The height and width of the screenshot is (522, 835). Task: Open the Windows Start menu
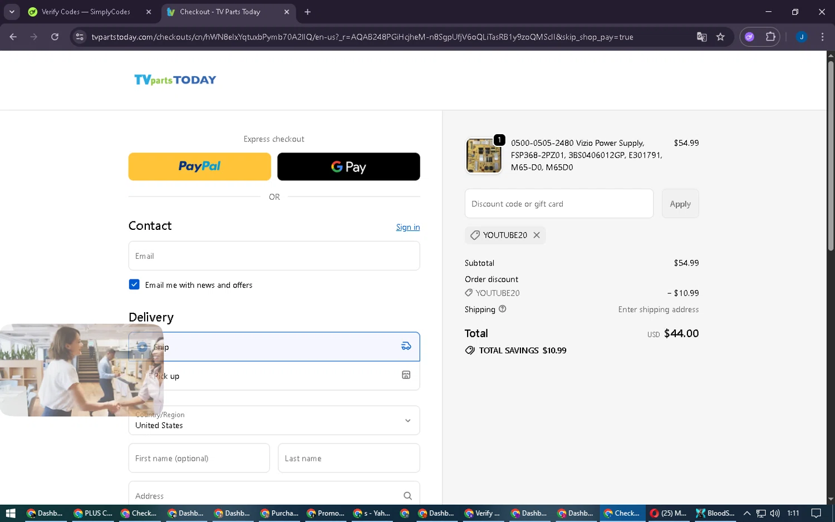click(10, 513)
